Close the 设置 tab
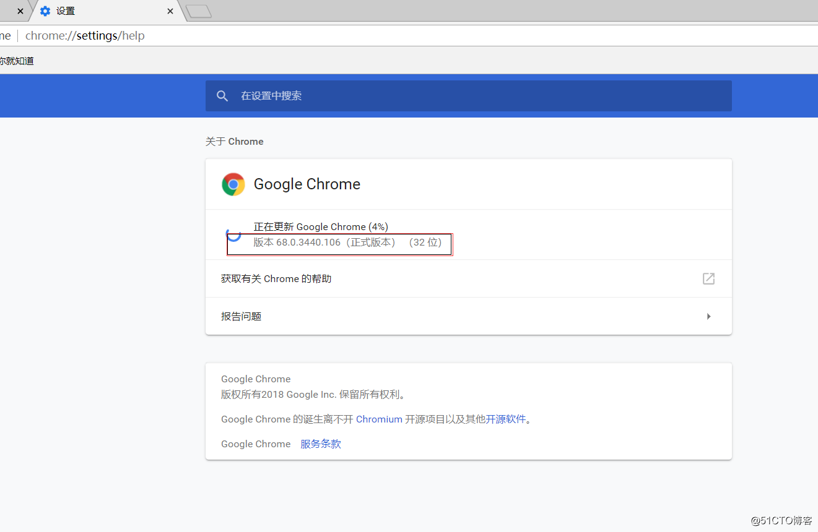The width and height of the screenshot is (818, 532). point(170,11)
